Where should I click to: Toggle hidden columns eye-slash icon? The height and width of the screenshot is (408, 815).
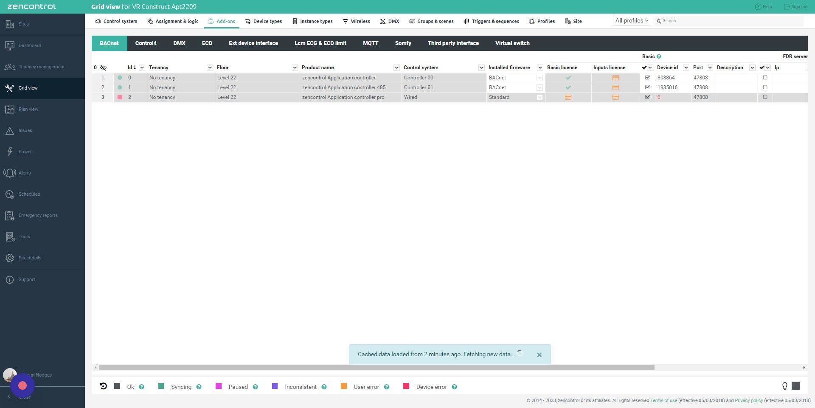point(103,68)
